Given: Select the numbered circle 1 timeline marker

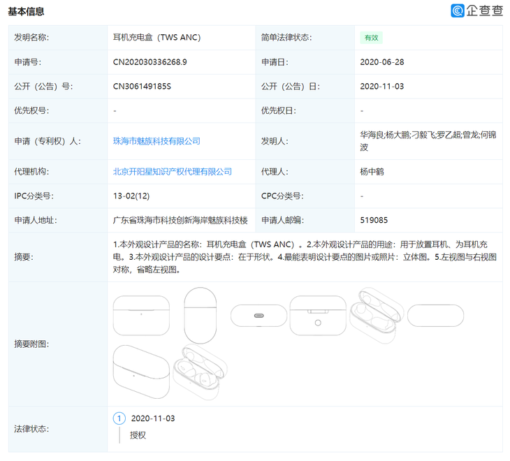Looking at the screenshot, I should point(119,418).
